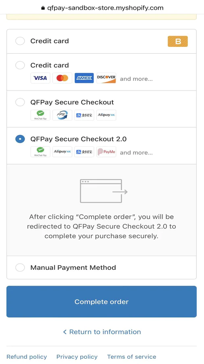Choose QFPay Secure Checkout radio button
Screen dimensions: 204x364
20,102
